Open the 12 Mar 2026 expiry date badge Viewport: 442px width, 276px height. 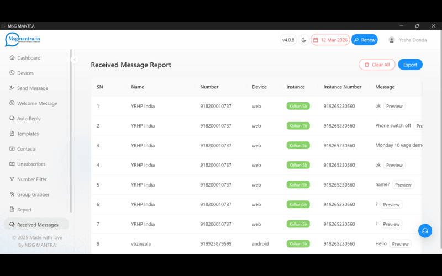(x=330, y=40)
